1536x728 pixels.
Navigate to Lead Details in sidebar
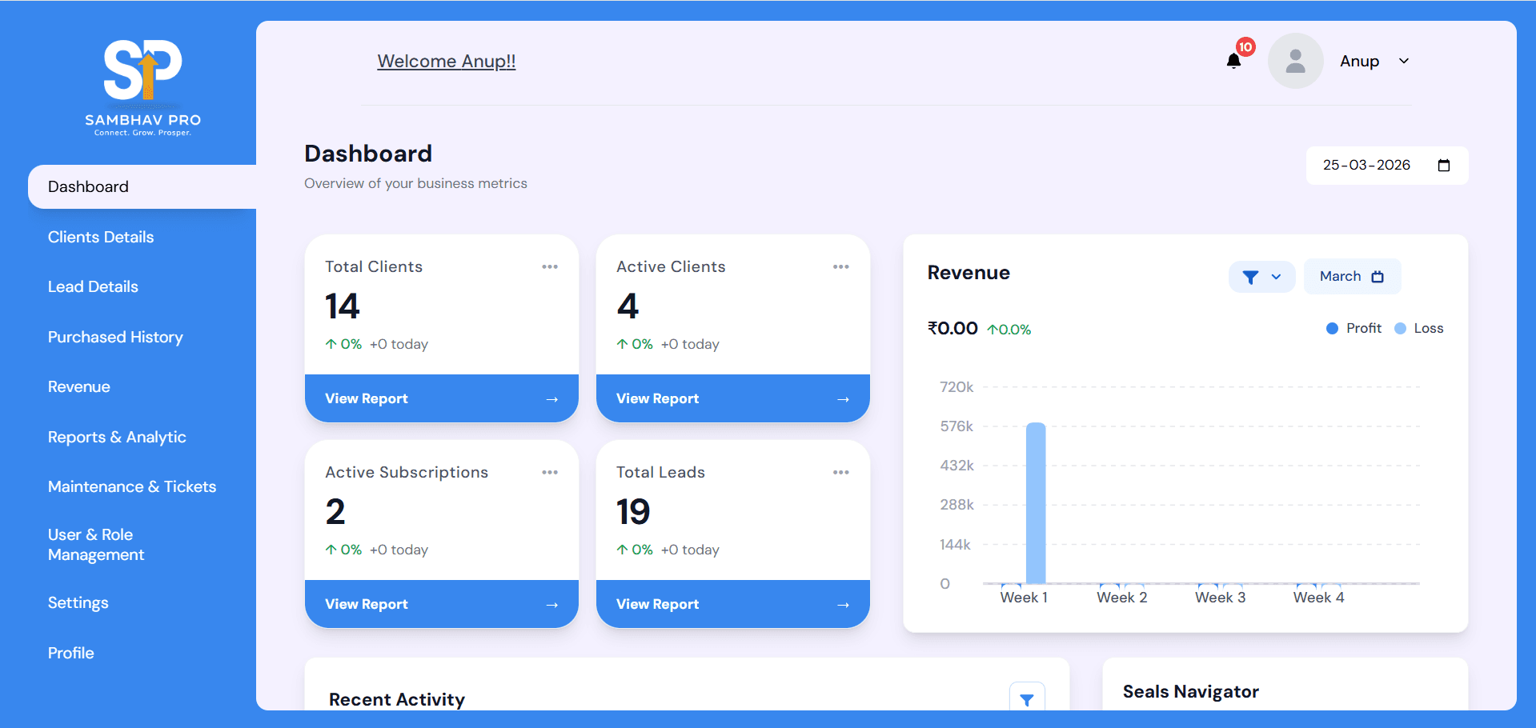point(93,286)
